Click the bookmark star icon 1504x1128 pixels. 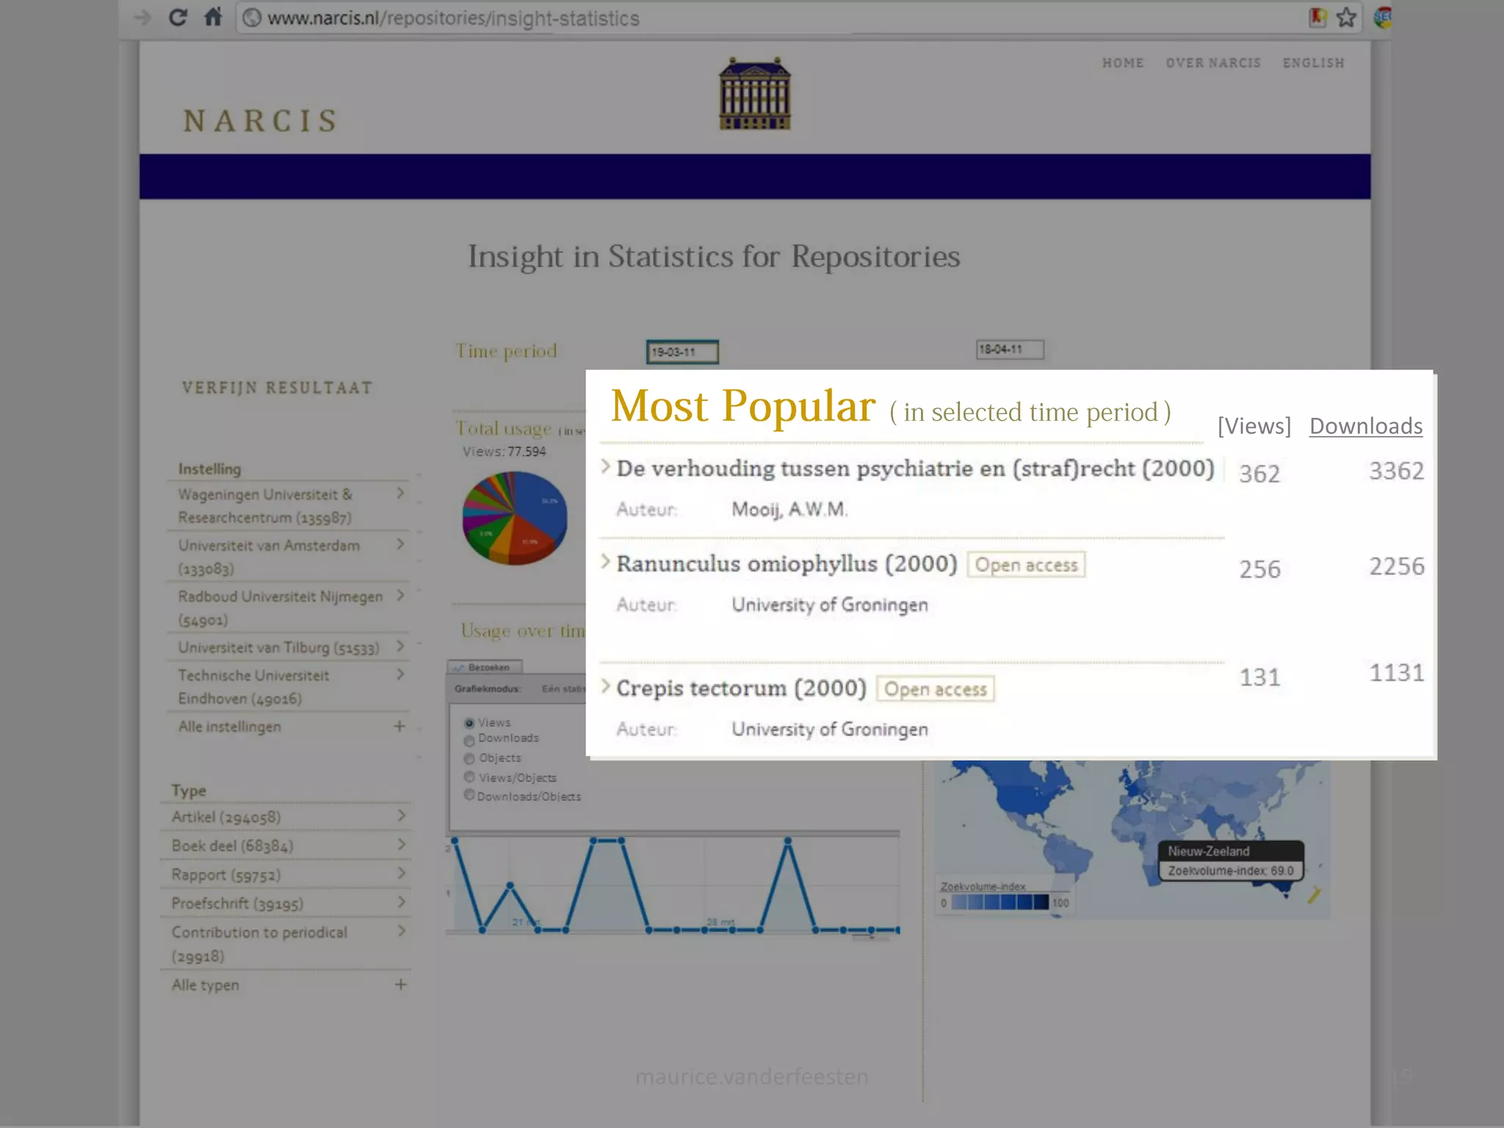point(1346,17)
